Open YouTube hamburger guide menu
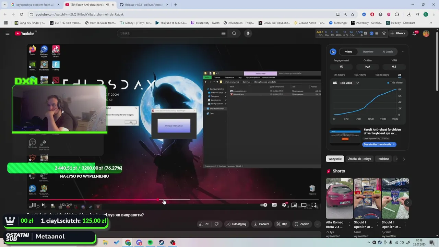The width and height of the screenshot is (439, 247). (x=7, y=33)
